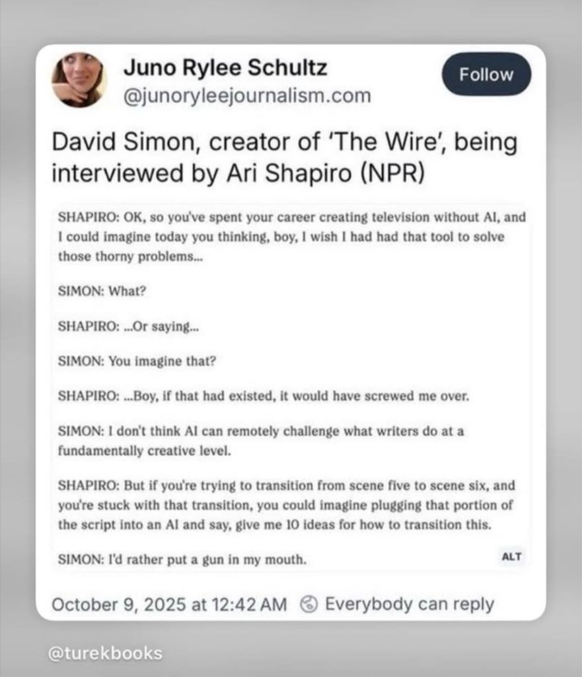The height and width of the screenshot is (677, 582).
Task: Click the Juno Rylee Schultz display name
Action: point(225,67)
